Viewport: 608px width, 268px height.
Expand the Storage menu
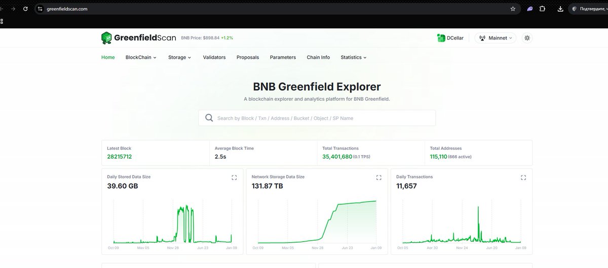179,57
